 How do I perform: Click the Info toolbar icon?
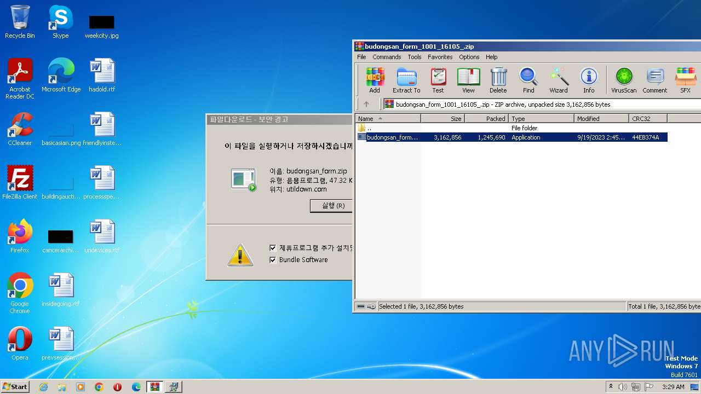tap(589, 80)
